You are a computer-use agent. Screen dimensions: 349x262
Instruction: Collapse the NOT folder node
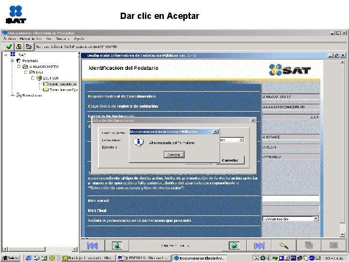point(26,72)
